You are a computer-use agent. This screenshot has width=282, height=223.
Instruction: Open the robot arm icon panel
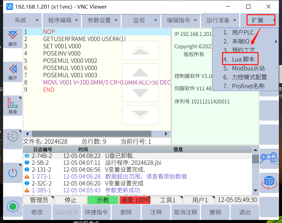pyautogui.click(x=269, y=158)
